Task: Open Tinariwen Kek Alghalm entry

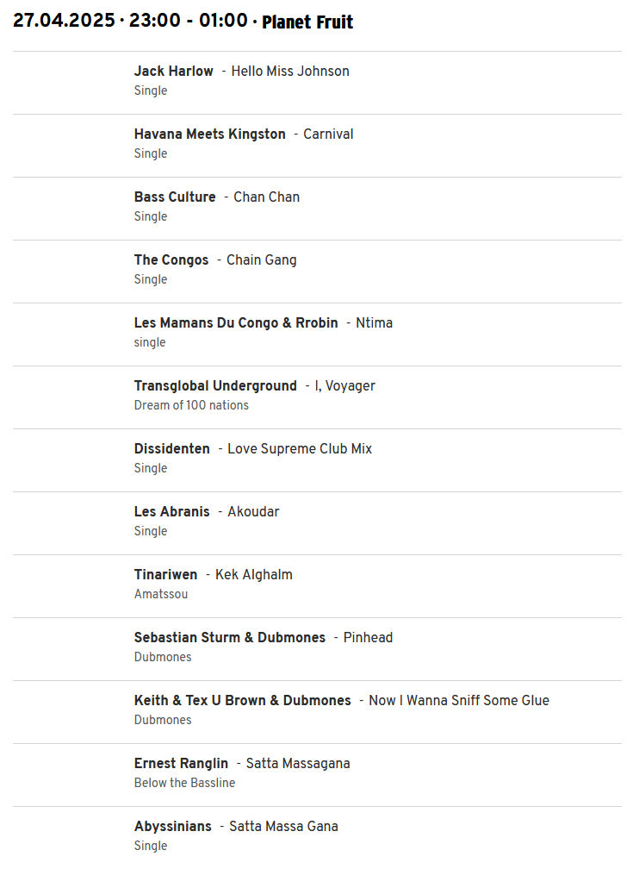Action: (x=317, y=586)
